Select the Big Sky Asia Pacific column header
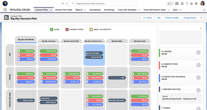Screen dimensions: 207x110 pos(71,41)
